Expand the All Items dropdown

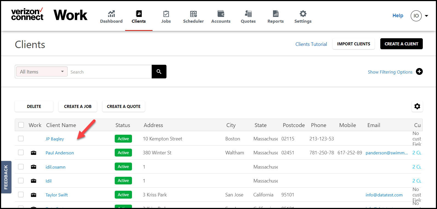(42, 72)
